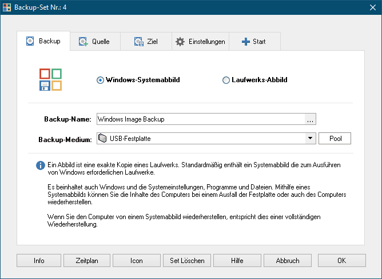Viewport: 382px width, 279px height.
Task: Click the Pool button
Action: (335, 138)
